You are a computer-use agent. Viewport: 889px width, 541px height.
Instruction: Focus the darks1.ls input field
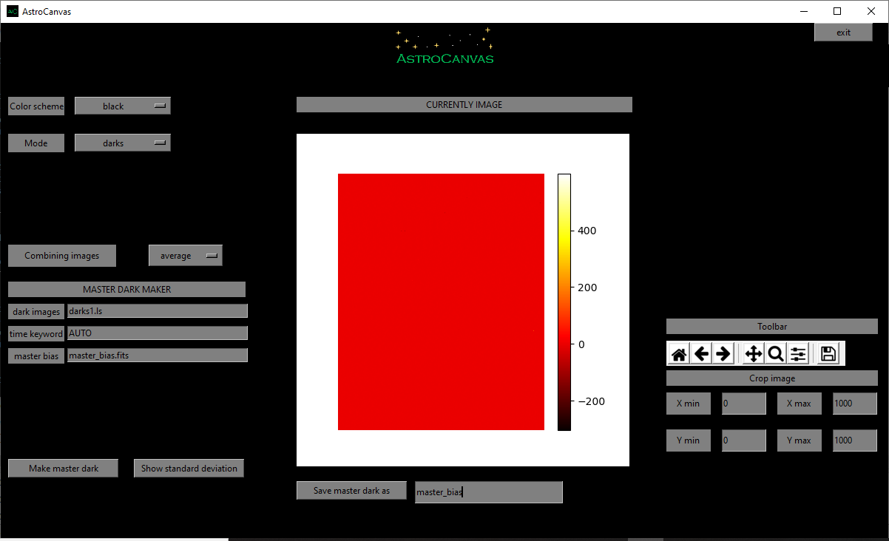click(x=158, y=310)
